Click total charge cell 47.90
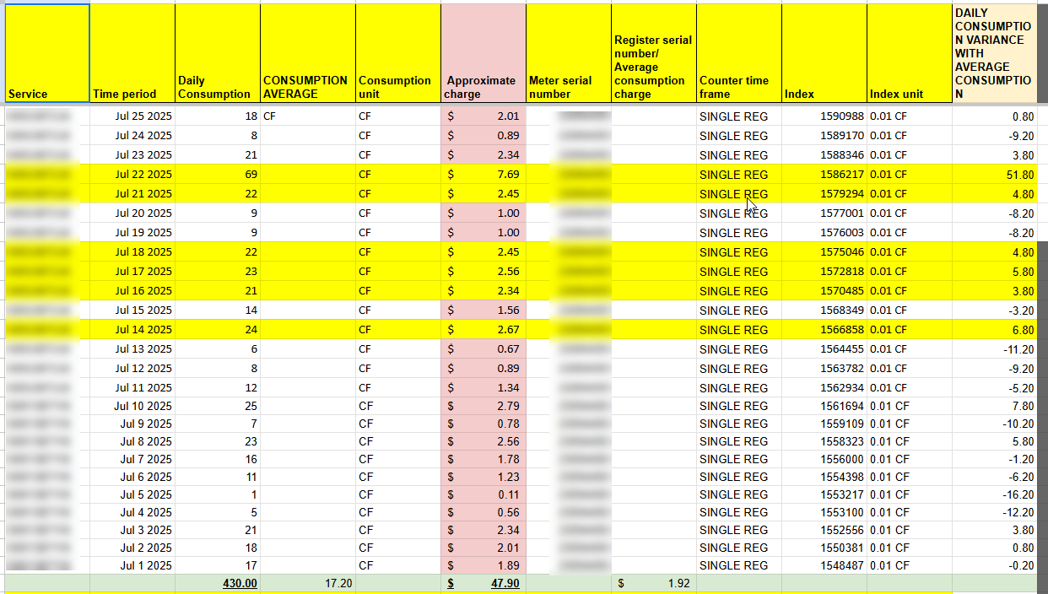1048x594 pixels. (x=483, y=583)
